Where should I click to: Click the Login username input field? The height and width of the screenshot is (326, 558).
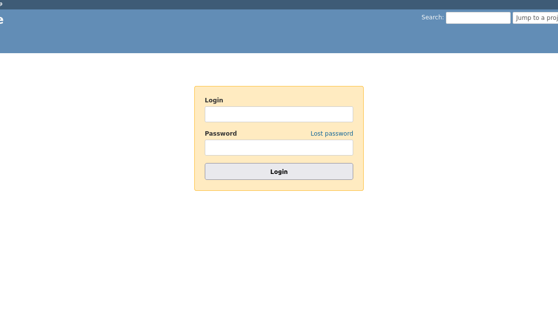tap(279, 114)
